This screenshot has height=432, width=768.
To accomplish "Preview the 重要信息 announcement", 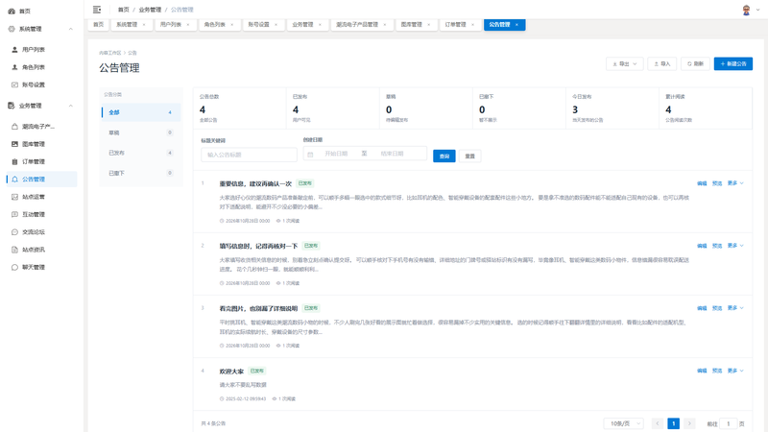I will (717, 183).
